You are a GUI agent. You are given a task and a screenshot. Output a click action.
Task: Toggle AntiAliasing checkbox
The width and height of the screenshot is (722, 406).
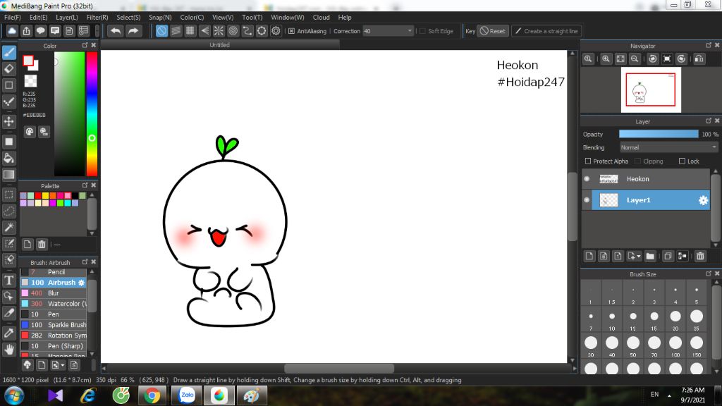291,31
